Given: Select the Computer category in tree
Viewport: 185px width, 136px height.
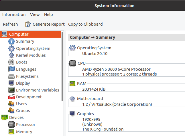Looking at the screenshot, I should [x=19, y=34].
